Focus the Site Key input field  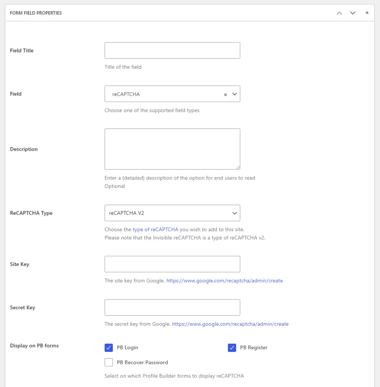pos(172,264)
